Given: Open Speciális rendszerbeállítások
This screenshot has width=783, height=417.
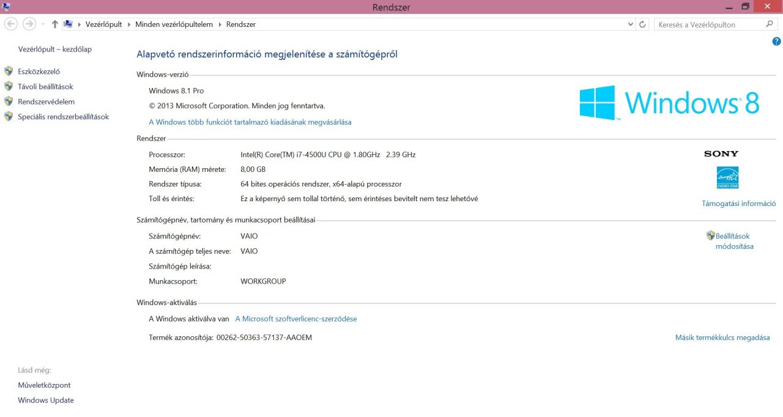Looking at the screenshot, I should click(64, 117).
